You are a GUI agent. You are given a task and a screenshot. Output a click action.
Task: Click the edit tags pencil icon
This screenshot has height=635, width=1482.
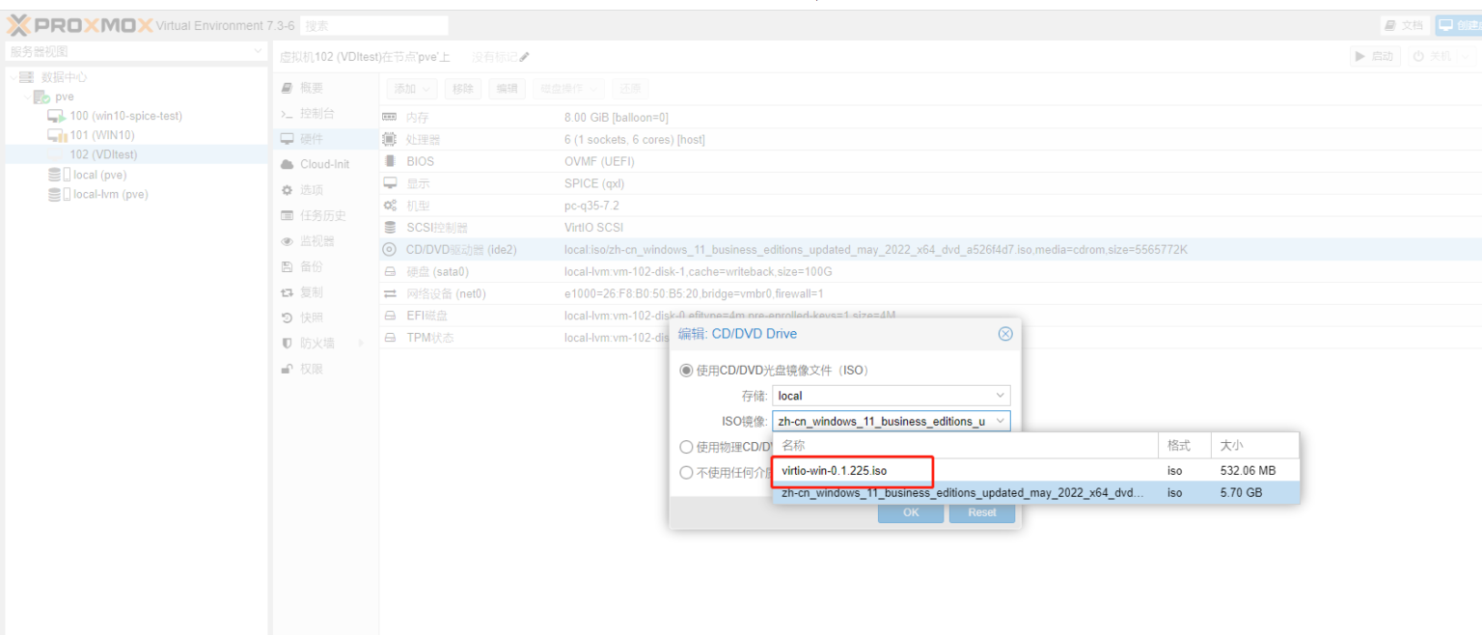[524, 57]
